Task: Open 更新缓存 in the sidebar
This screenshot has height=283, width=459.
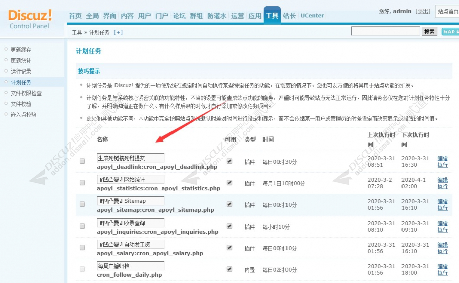Action: 21,50
